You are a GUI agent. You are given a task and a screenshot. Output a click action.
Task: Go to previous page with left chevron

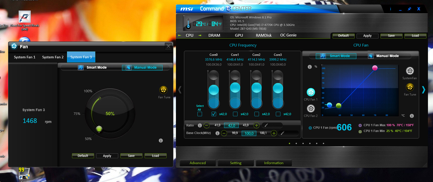pyautogui.click(x=180, y=89)
